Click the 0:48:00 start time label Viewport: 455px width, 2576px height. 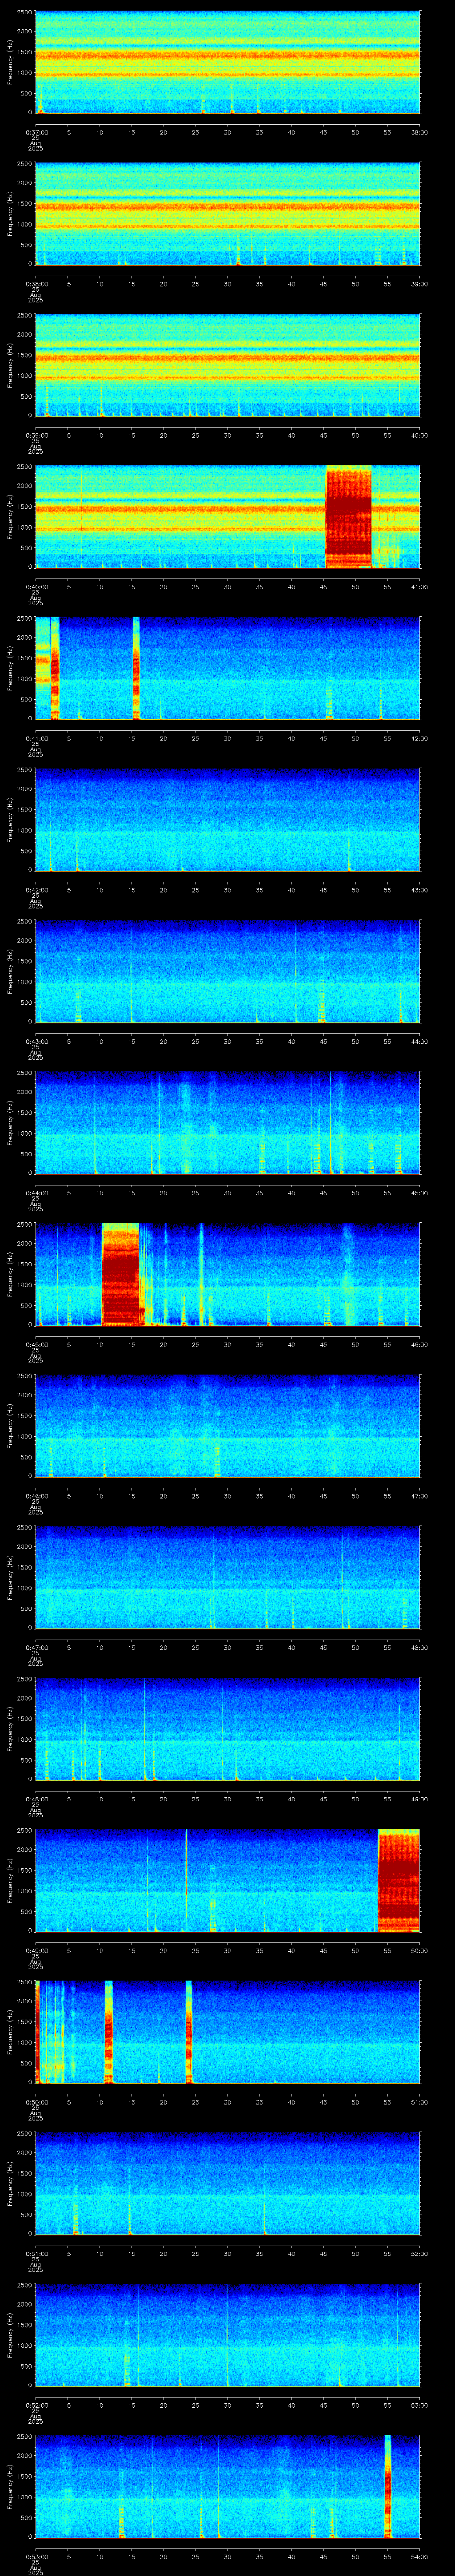[36, 1799]
